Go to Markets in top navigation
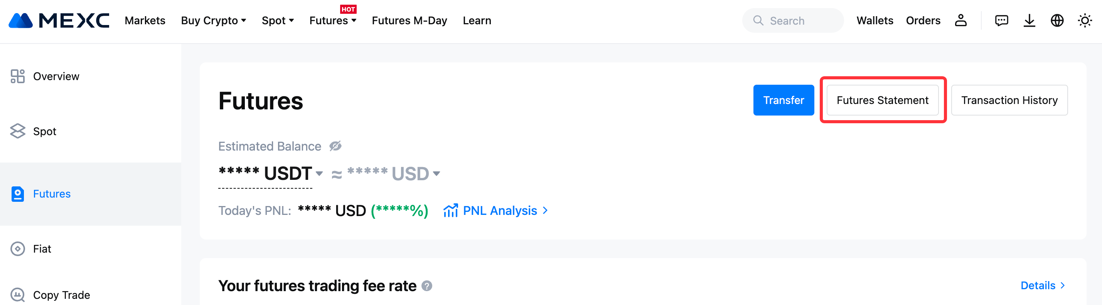The width and height of the screenshot is (1102, 305). [x=145, y=20]
